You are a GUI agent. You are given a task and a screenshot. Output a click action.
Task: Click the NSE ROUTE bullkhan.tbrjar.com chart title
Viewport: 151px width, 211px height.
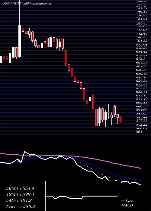pyautogui.click(x=27, y=4)
